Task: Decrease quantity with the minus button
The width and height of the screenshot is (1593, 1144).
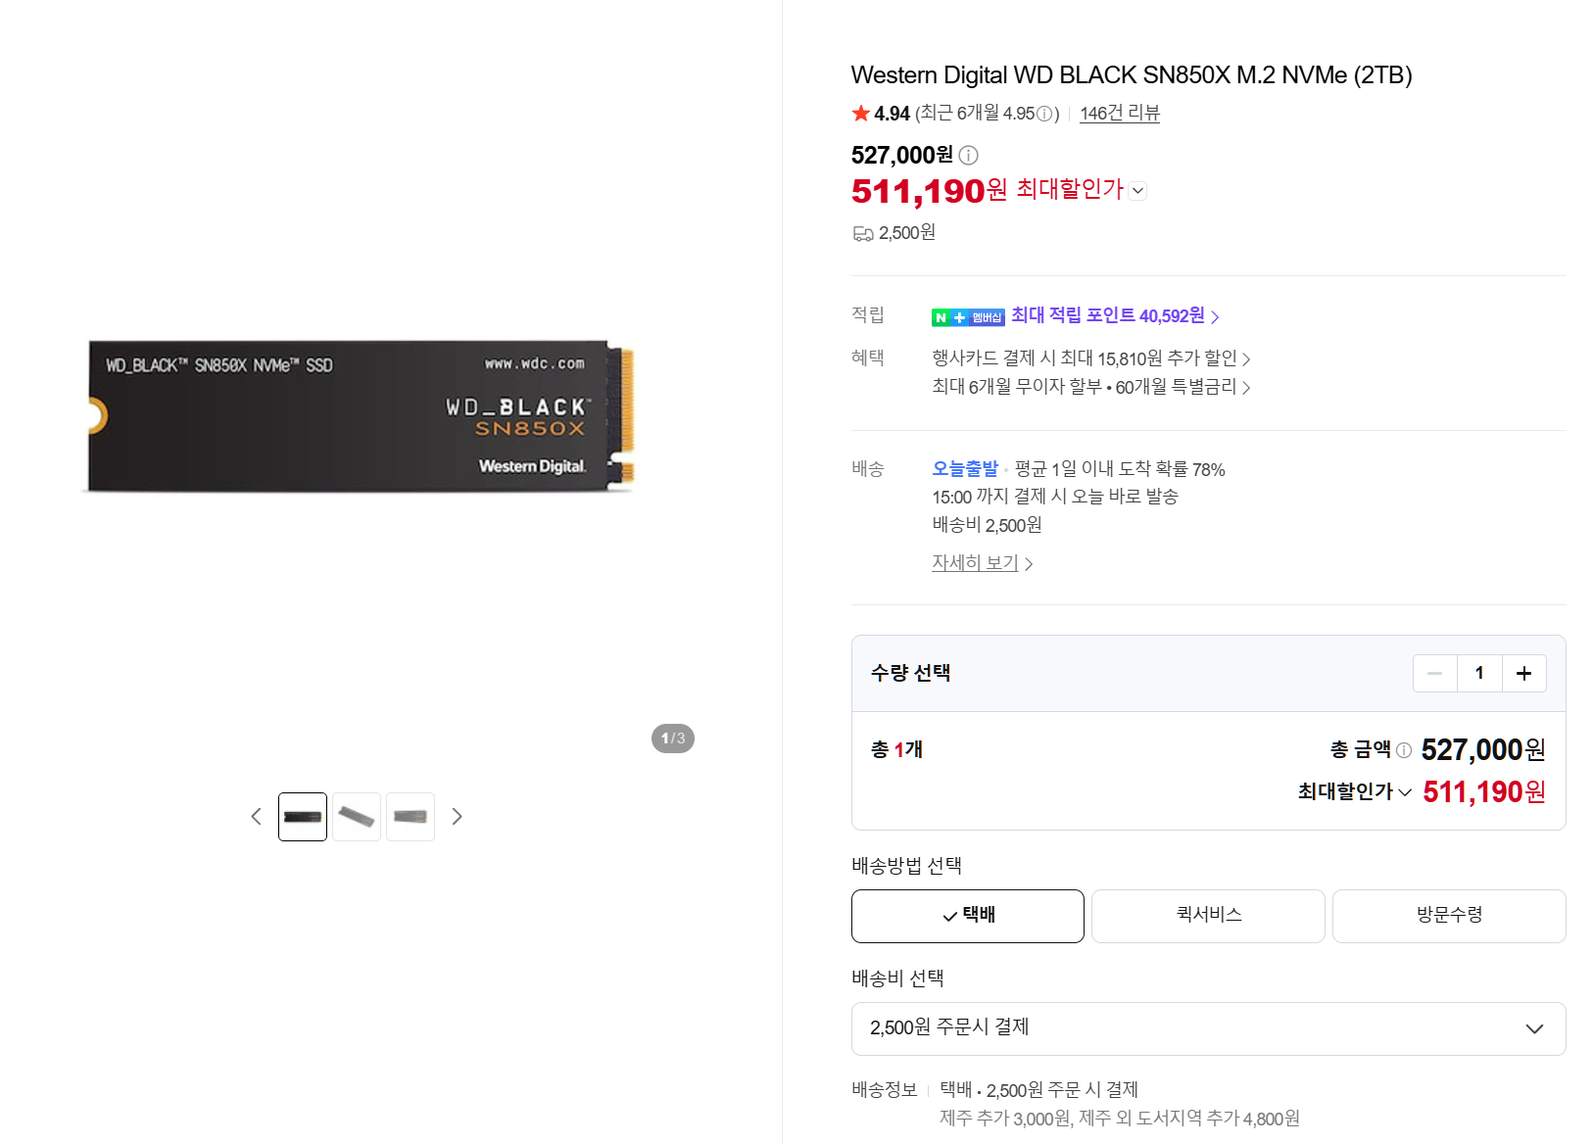Action: point(1435,673)
